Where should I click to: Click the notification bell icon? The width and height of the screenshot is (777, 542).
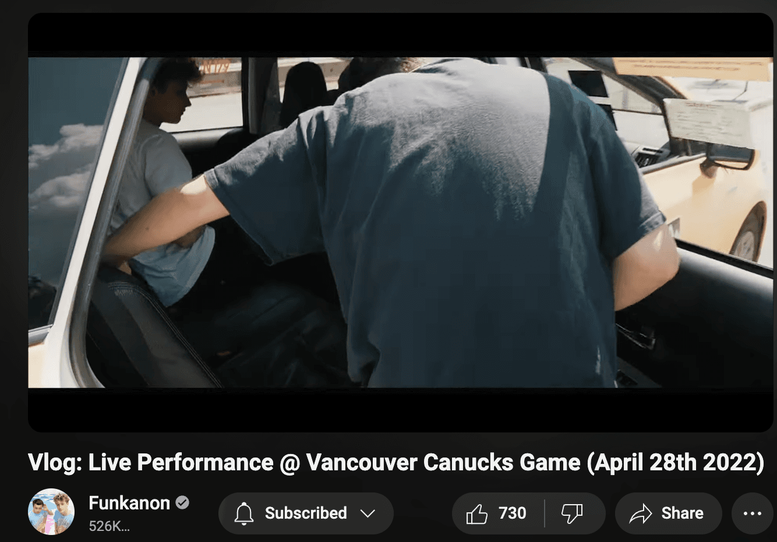click(x=243, y=513)
